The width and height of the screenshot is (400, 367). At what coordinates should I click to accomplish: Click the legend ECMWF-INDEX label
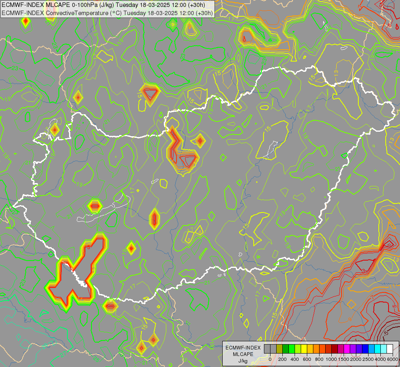pos(243,348)
